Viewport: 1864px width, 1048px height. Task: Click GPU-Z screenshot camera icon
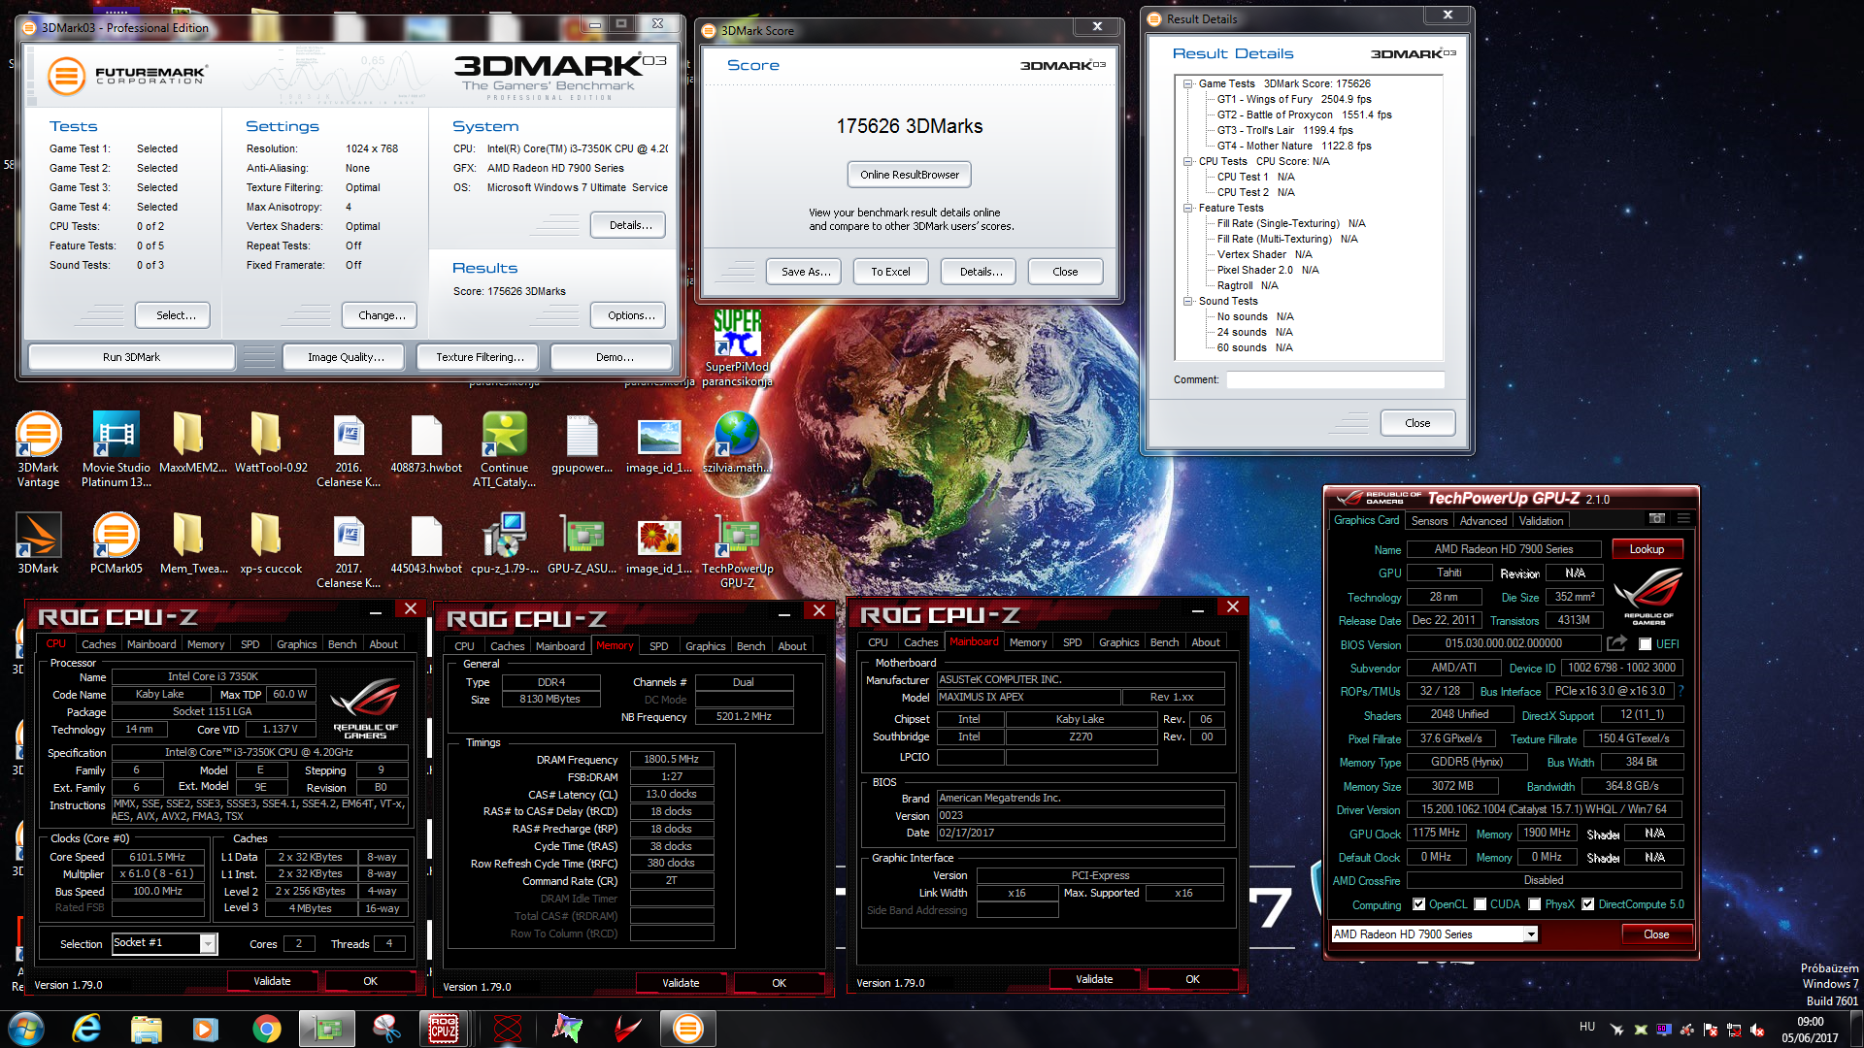1657,519
